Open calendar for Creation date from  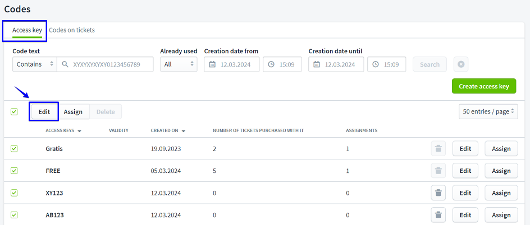(x=213, y=64)
